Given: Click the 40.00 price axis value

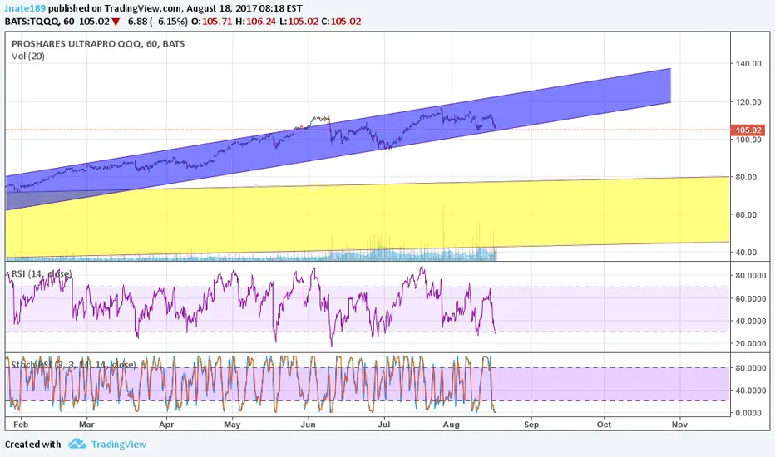Looking at the screenshot, I should pyautogui.click(x=746, y=253).
